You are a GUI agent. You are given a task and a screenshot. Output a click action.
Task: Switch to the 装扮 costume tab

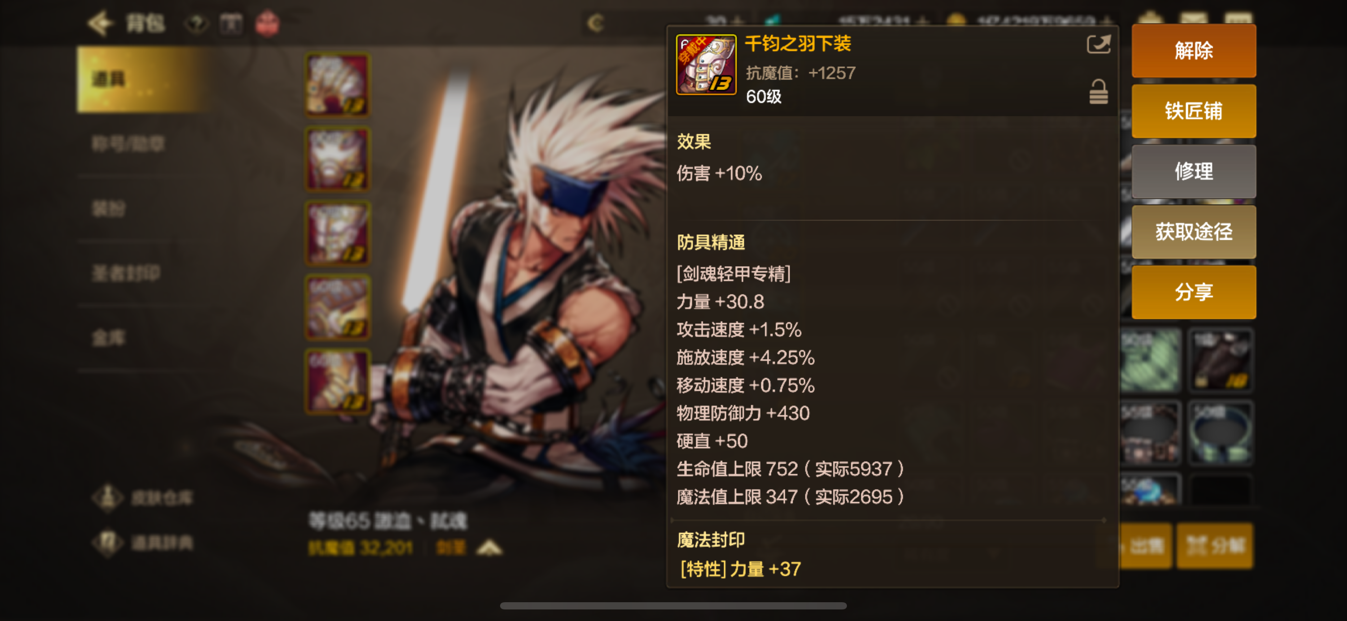109,208
